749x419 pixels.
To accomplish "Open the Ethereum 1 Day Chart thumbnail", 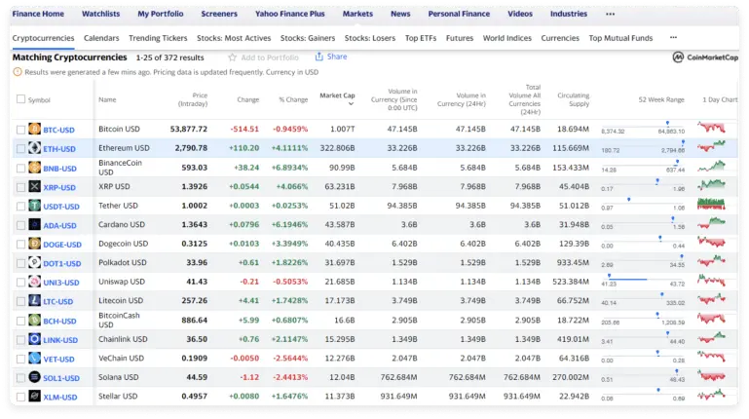I will tap(719, 148).
